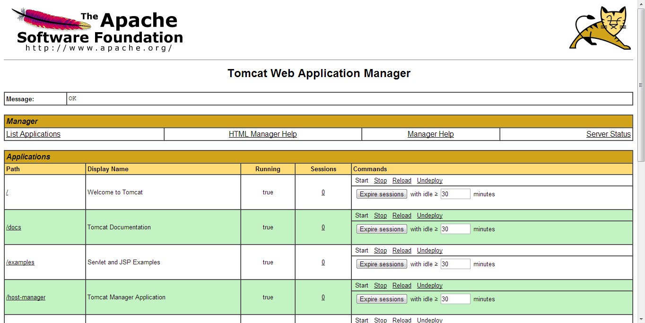Click the "Sessions" column header
This screenshot has height=323, width=645.
[x=323, y=169]
